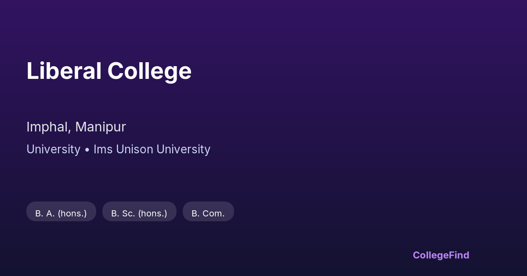Select the Imphal, Manipur location text
527x276 pixels.
(x=76, y=127)
